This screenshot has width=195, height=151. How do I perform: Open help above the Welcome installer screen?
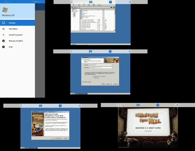[60, 106]
